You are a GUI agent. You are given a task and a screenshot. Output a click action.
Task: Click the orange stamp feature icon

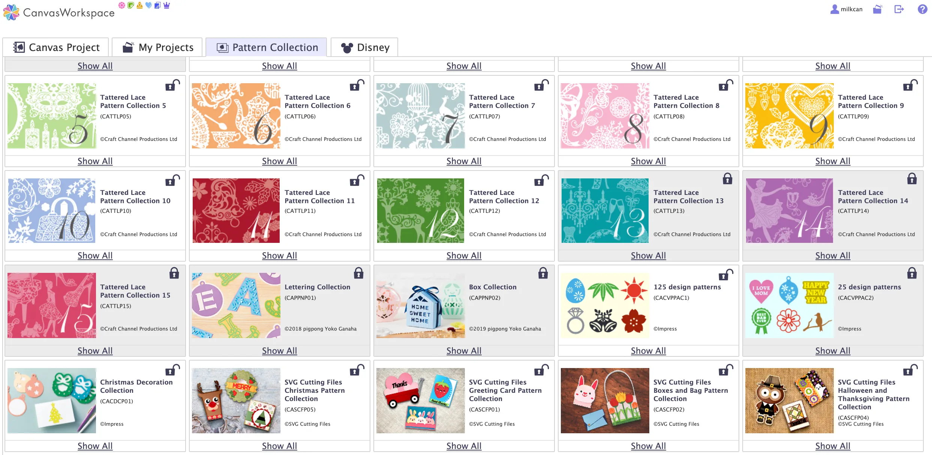coord(139,5)
